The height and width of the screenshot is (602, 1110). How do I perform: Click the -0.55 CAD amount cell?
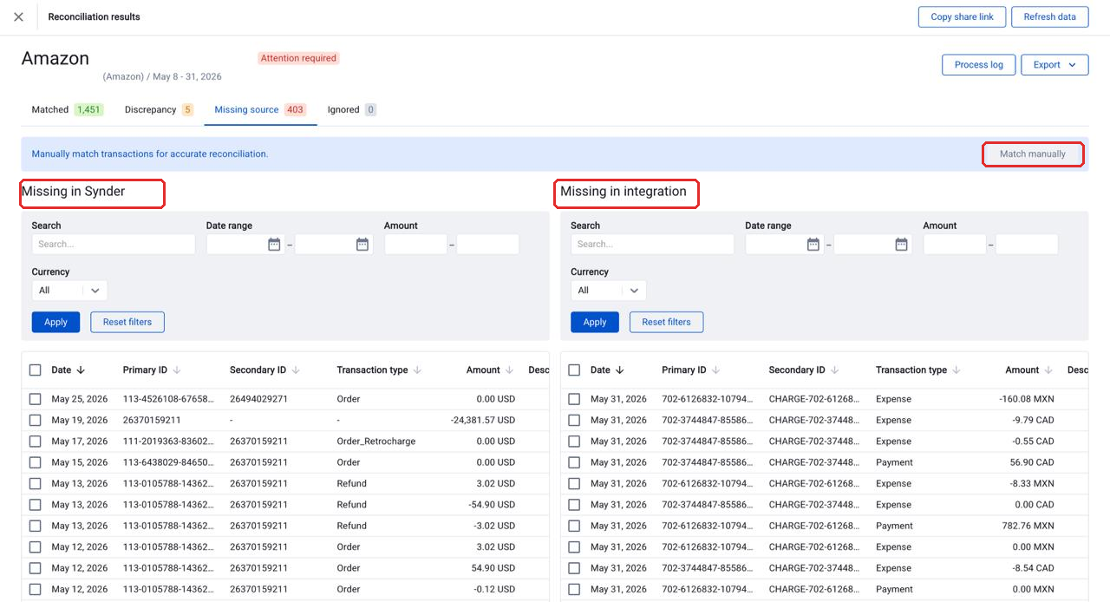1032,442
